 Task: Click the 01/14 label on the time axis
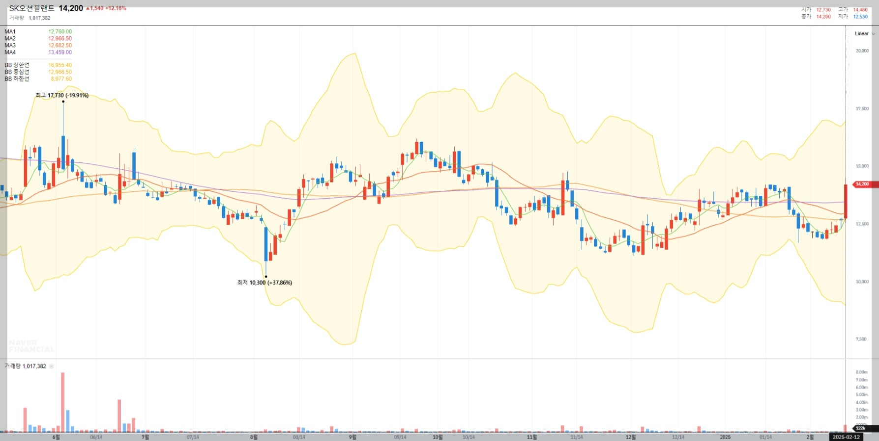click(765, 437)
